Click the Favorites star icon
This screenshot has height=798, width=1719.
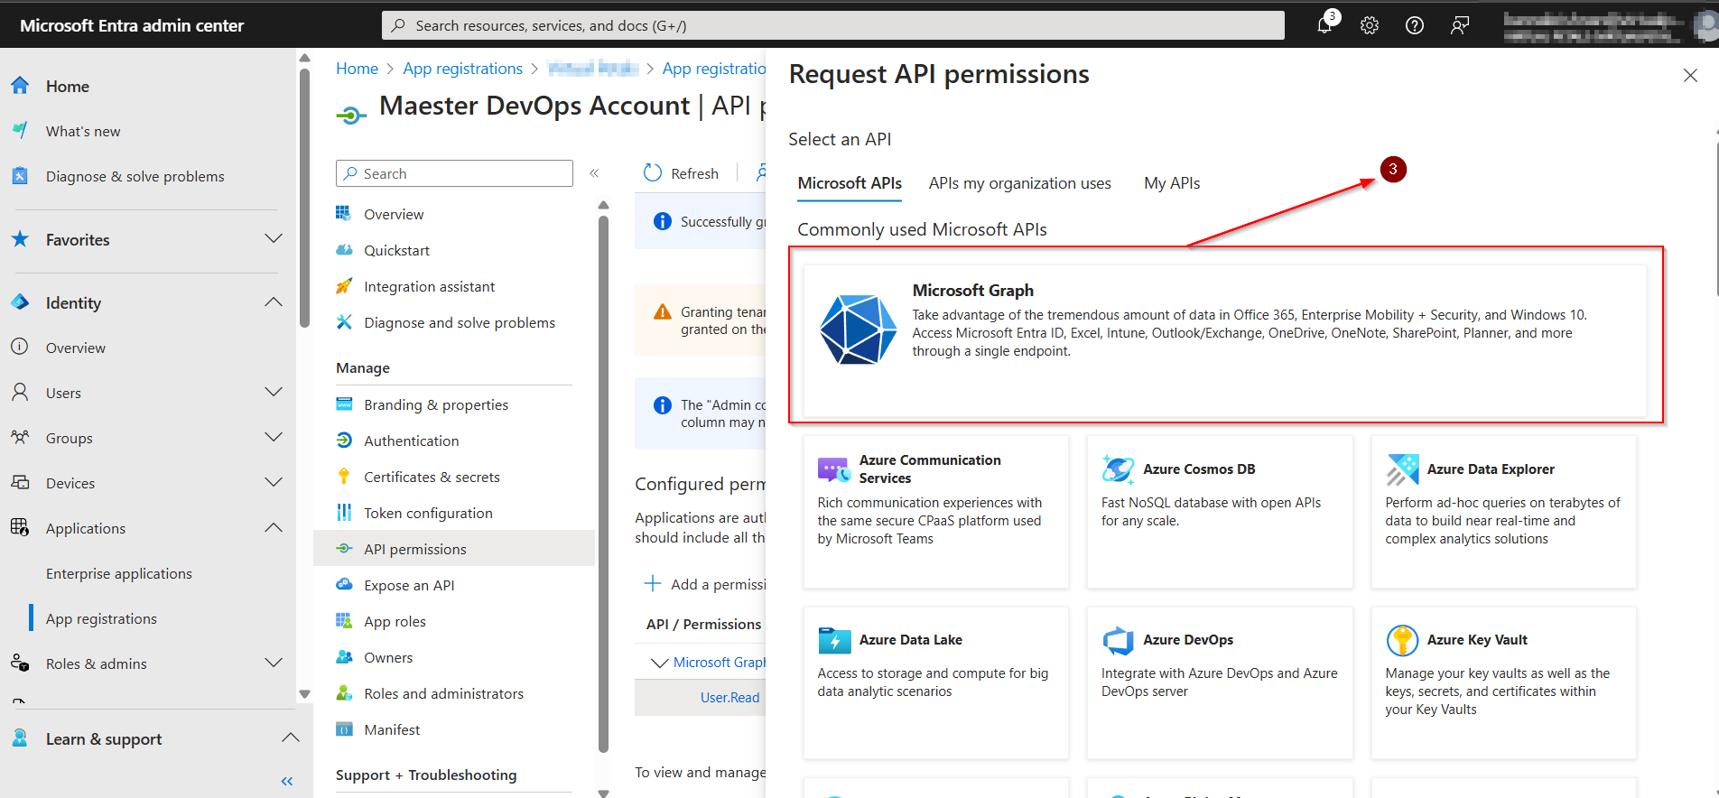[20, 239]
